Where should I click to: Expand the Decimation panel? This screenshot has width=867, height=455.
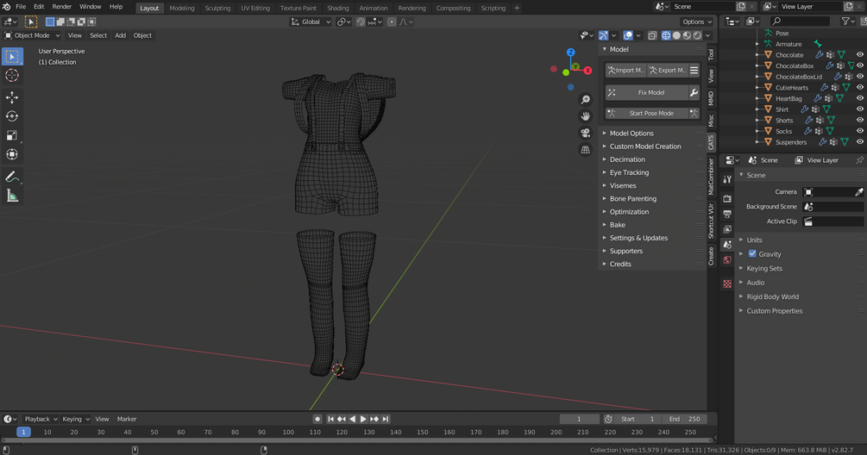click(627, 159)
